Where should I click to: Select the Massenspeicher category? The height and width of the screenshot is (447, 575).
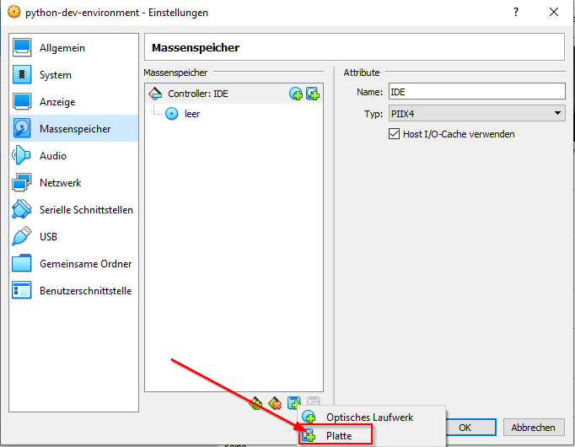73,129
